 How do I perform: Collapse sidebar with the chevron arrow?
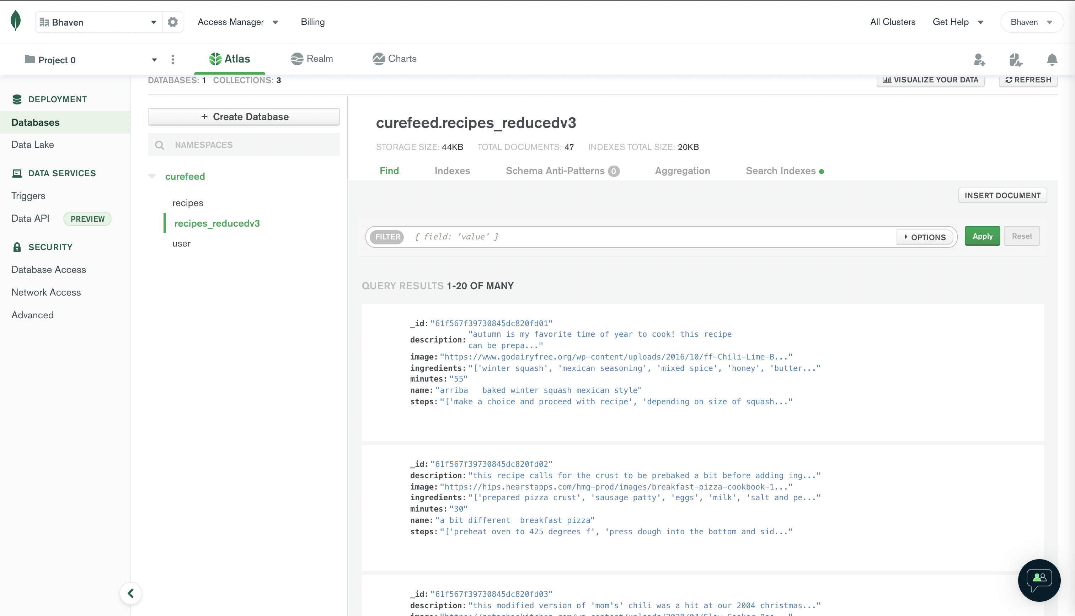(131, 593)
